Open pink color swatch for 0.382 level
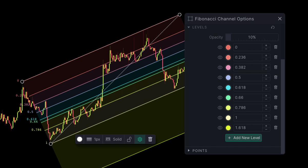This screenshot has height=168, width=308. click(228, 67)
